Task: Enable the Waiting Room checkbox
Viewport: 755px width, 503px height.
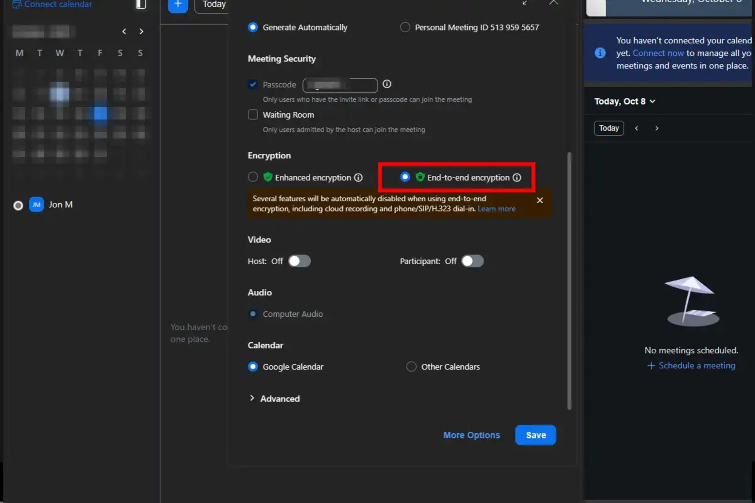Action: click(x=253, y=114)
